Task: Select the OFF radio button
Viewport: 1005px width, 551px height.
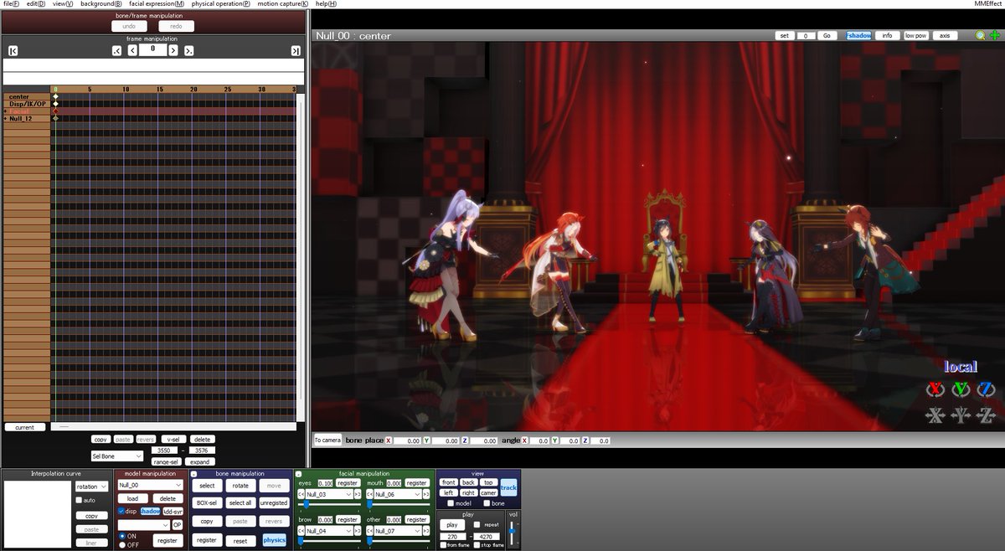Action: [x=122, y=544]
